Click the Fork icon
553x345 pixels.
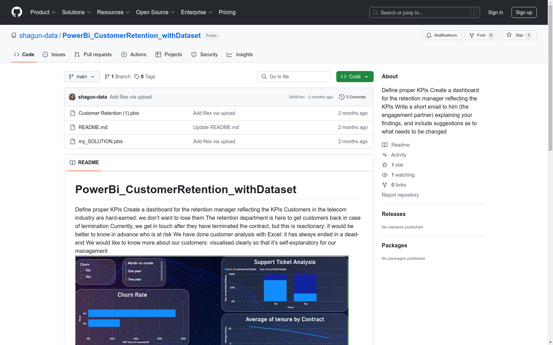(472, 35)
